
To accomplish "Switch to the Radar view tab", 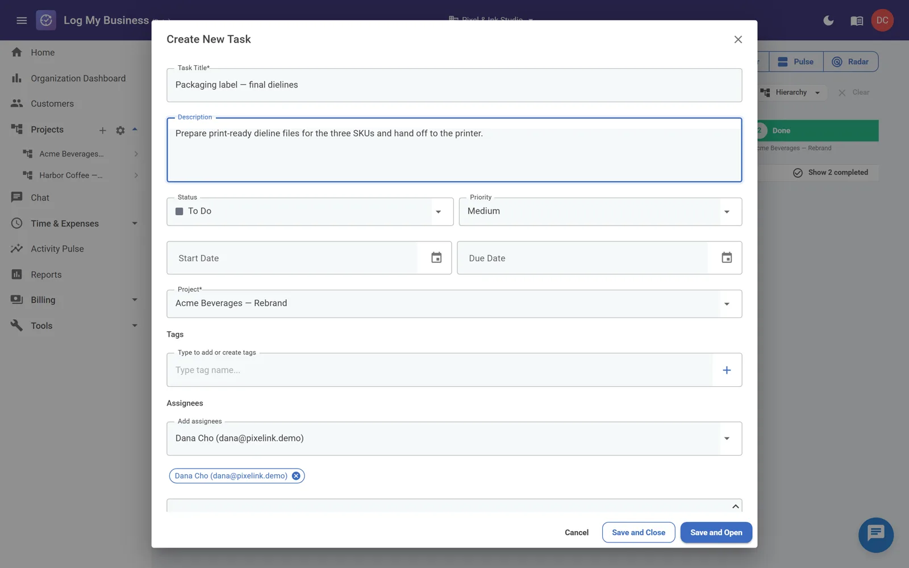I will 850,61.
